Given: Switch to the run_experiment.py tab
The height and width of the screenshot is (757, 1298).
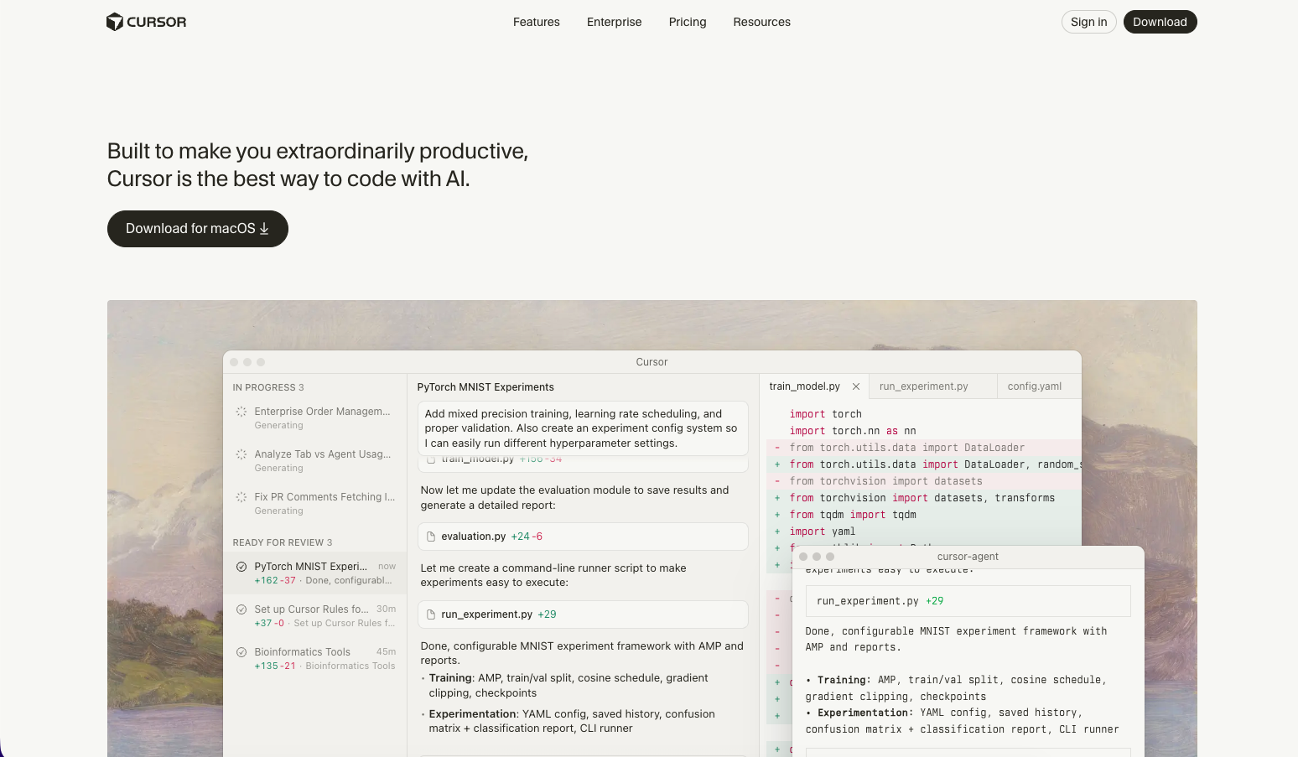Looking at the screenshot, I should point(923,386).
